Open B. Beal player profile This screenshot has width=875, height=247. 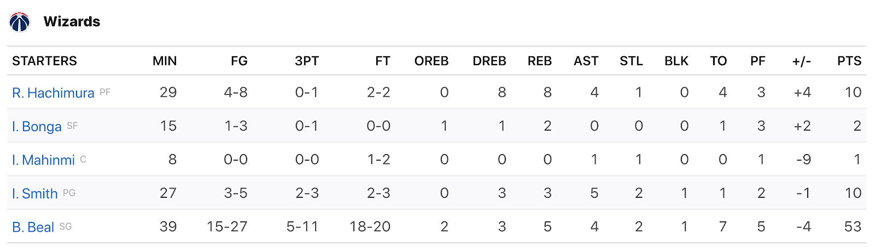(33, 227)
